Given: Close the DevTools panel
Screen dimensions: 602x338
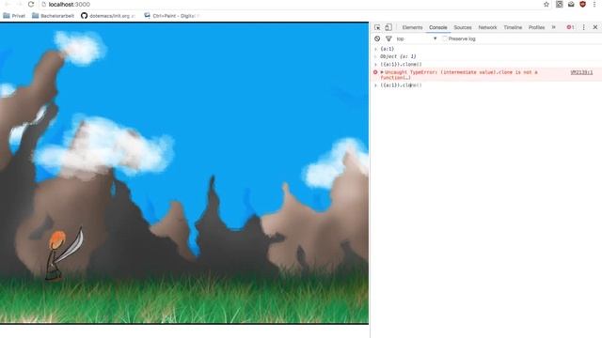Looking at the screenshot, I should [595, 27].
